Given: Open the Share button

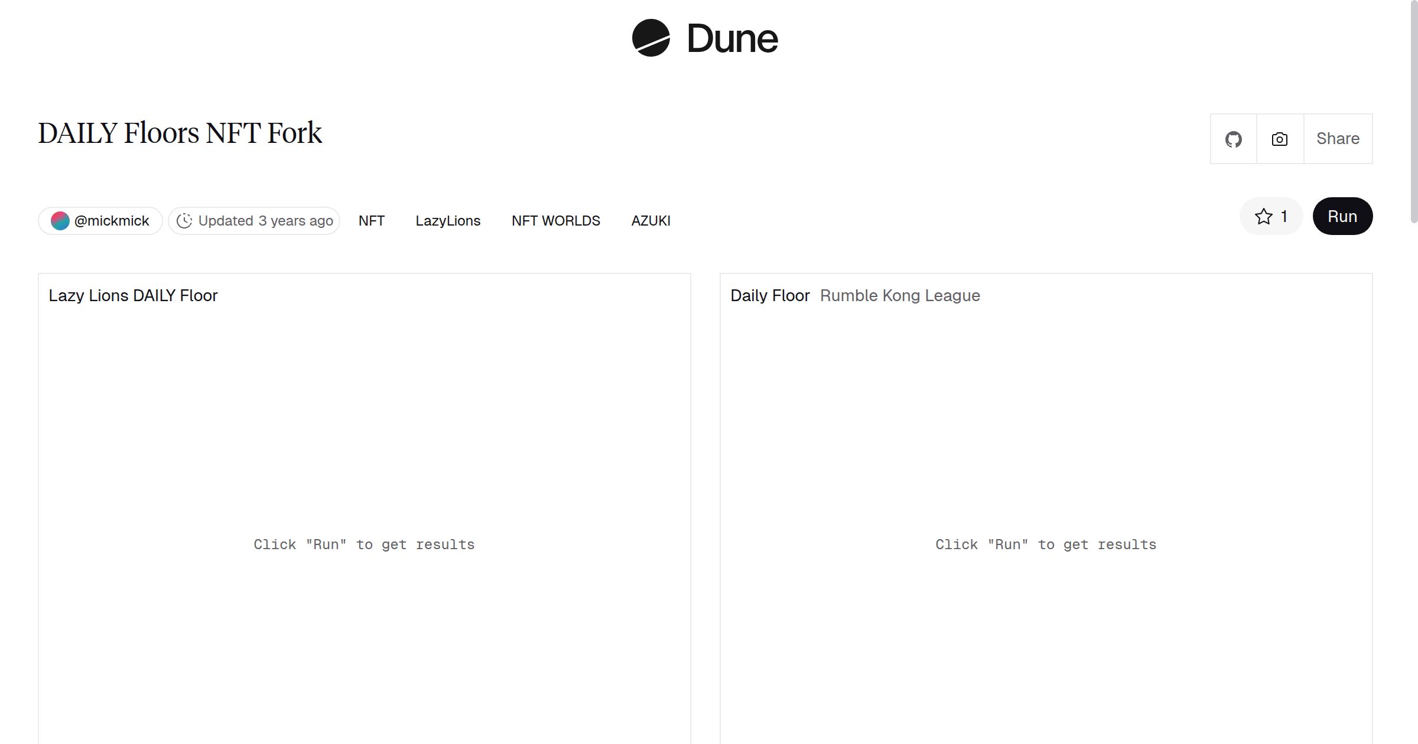Looking at the screenshot, I should pos(1338,139).
